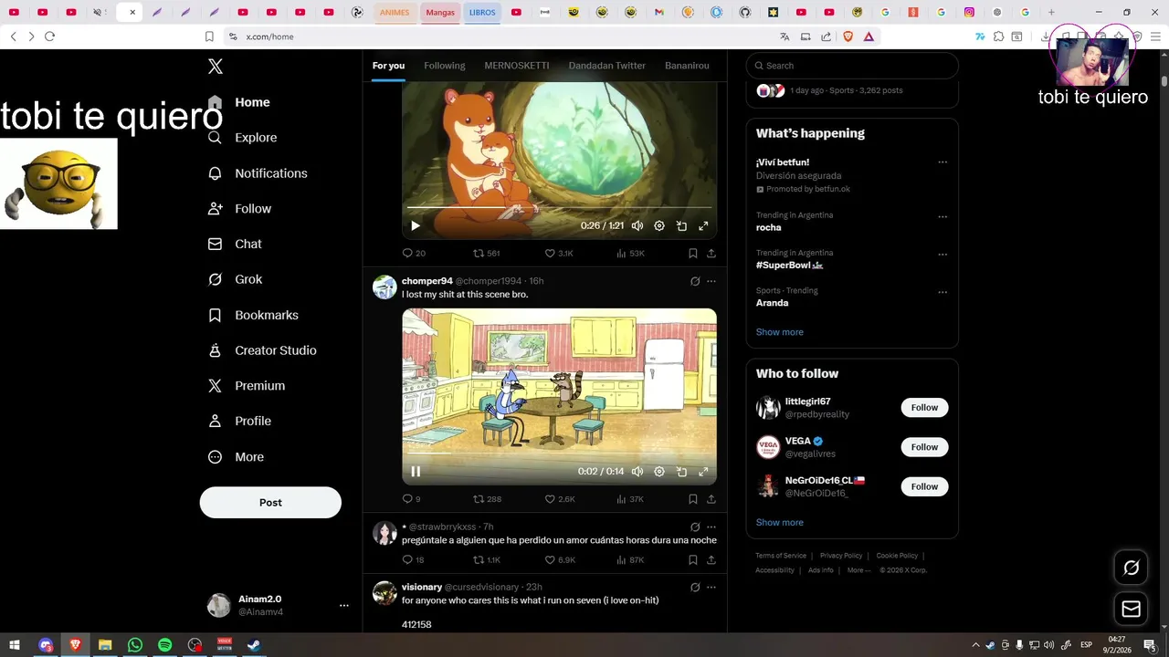
Task: Follow VEGA account
Action: (x=924, y=447)
